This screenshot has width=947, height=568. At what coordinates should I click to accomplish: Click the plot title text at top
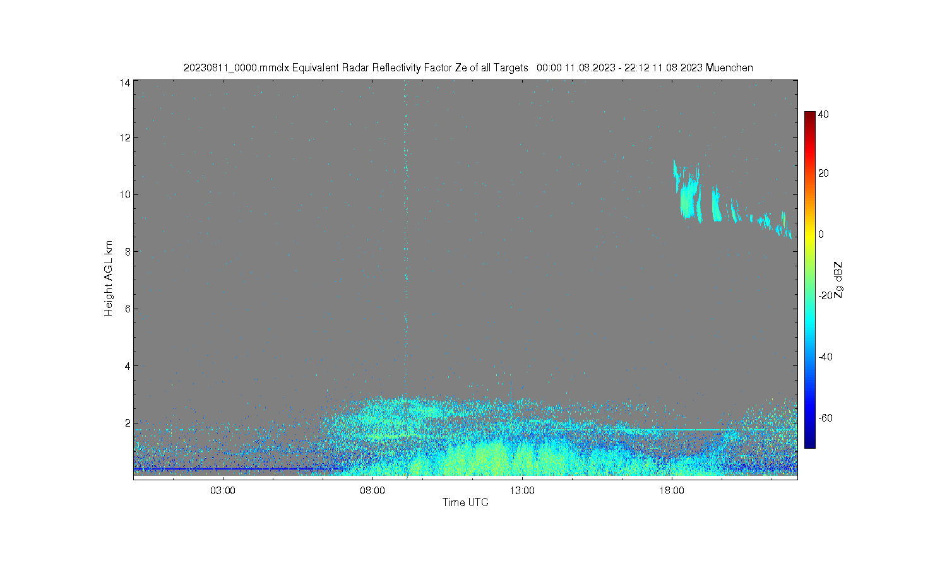coord(468,68)
